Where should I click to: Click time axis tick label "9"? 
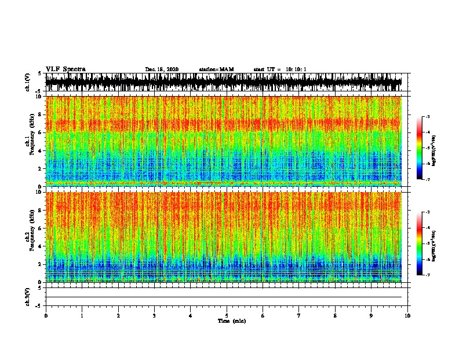371,316
